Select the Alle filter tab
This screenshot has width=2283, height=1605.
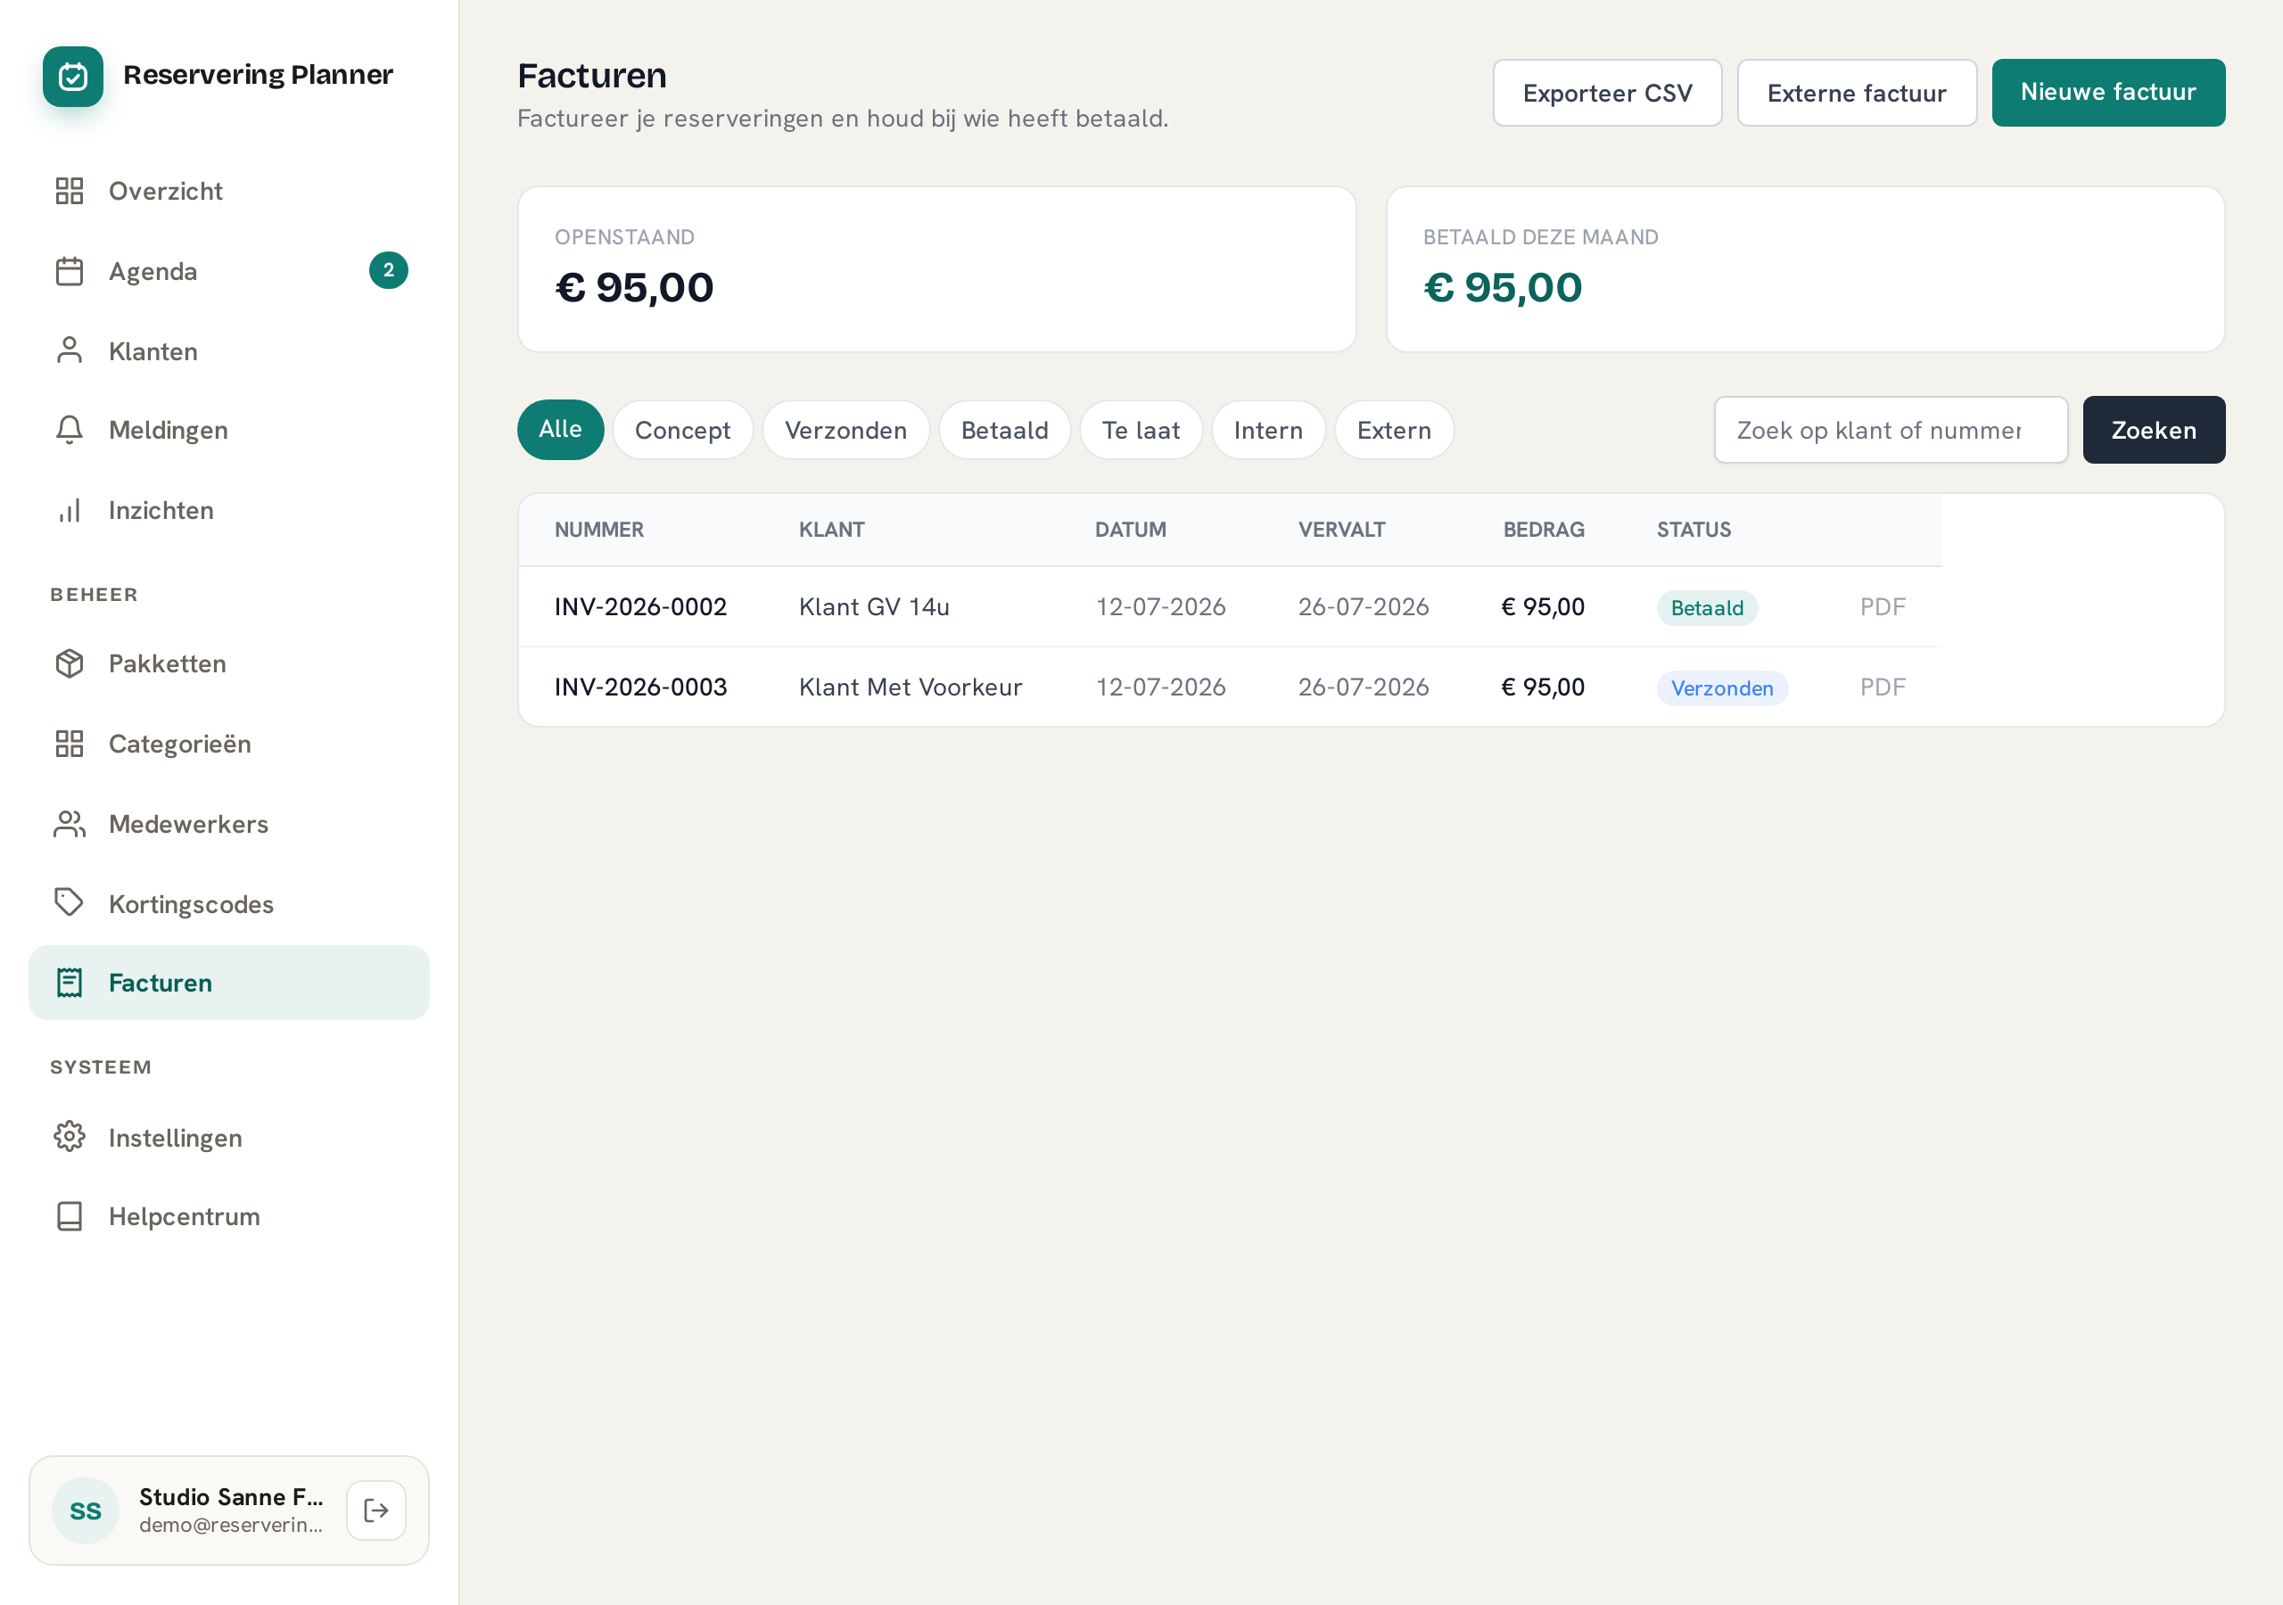pos(560,430)
